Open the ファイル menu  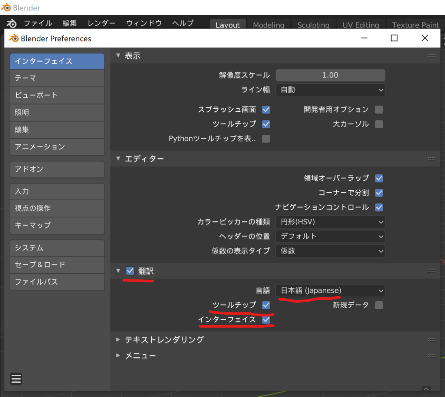coord(38,23)
